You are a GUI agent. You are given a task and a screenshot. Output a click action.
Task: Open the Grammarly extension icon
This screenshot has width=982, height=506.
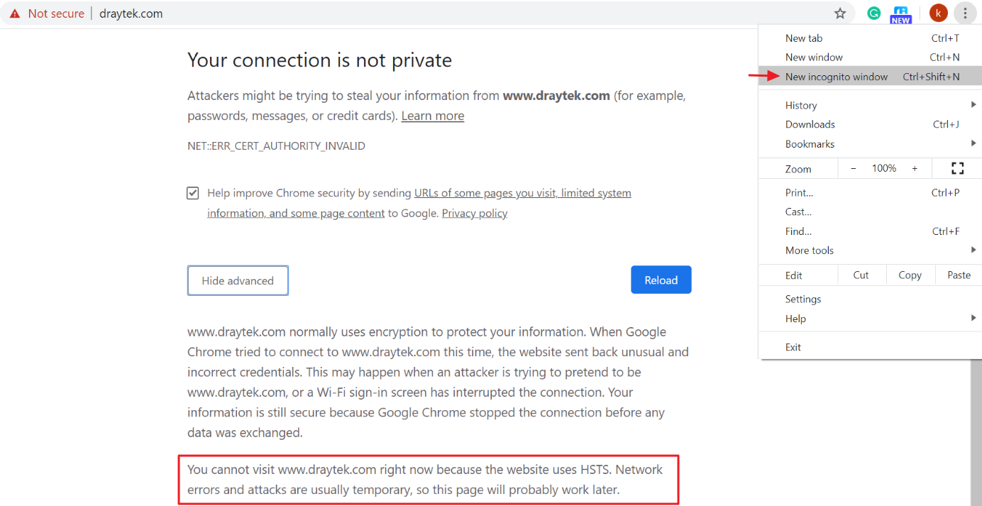(874, 13)
